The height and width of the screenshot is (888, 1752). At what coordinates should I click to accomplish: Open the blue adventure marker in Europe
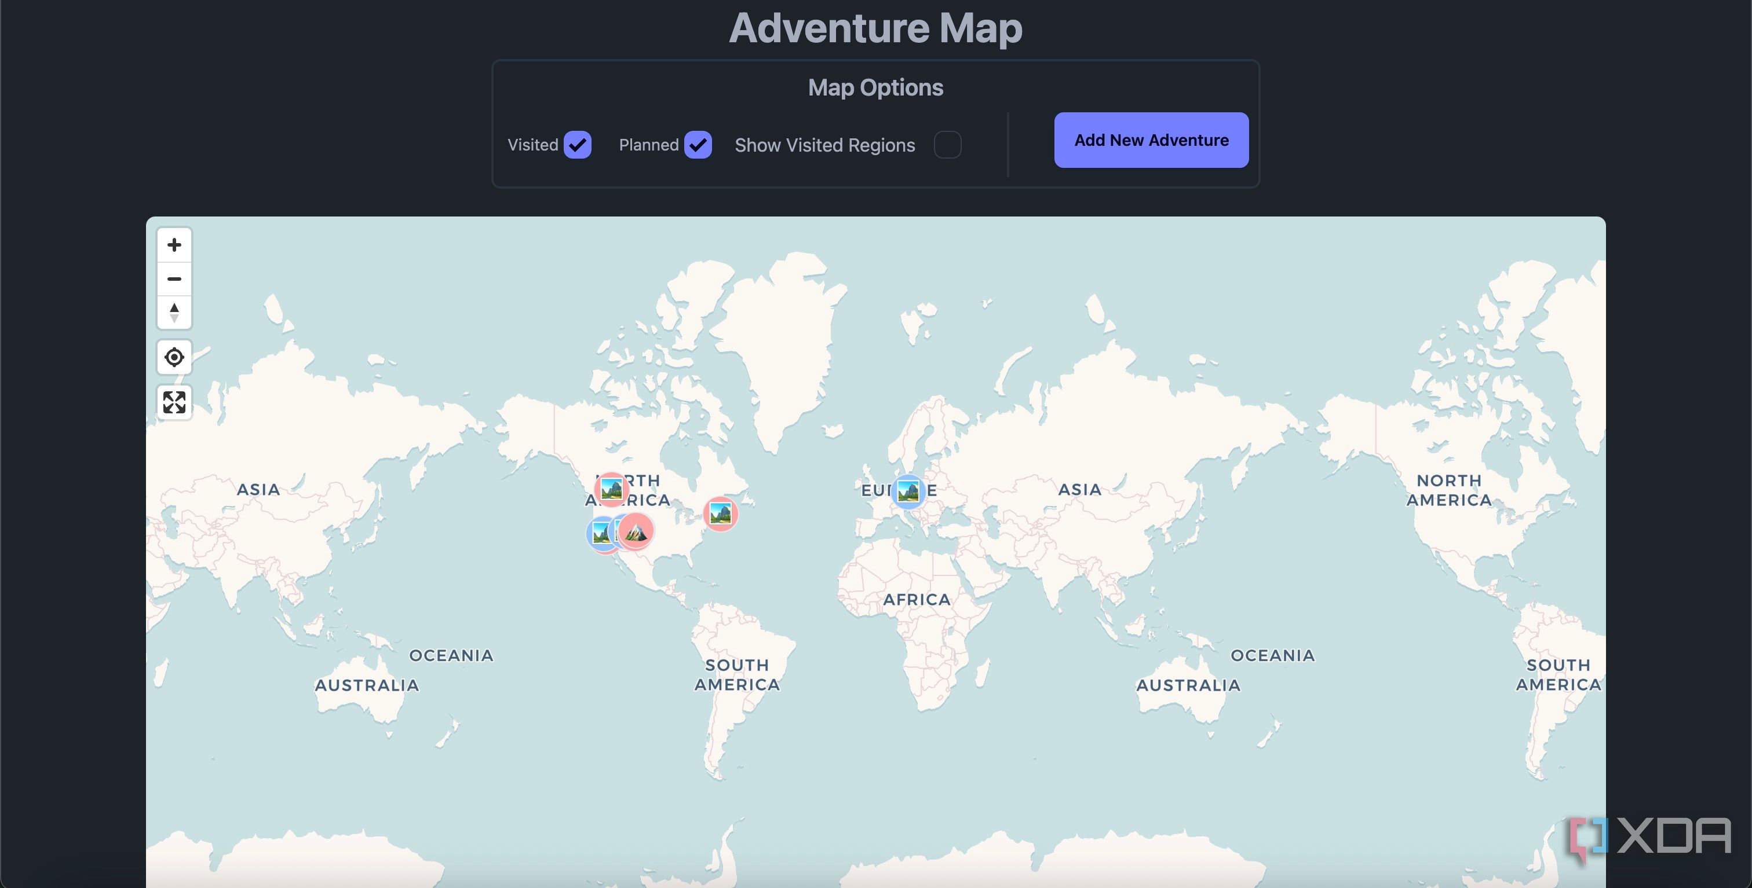click(x=908, y=491)
